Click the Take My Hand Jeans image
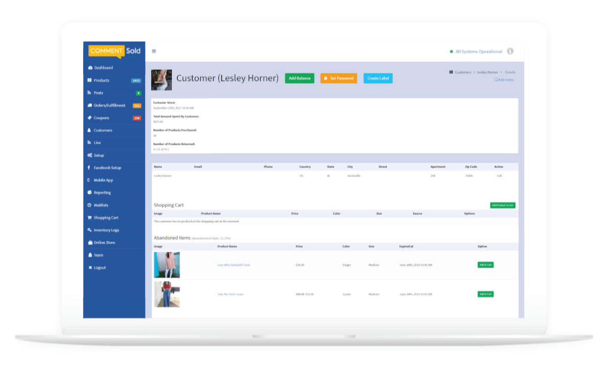This screenshot has width=605, height=366. (x=167, y=294)
